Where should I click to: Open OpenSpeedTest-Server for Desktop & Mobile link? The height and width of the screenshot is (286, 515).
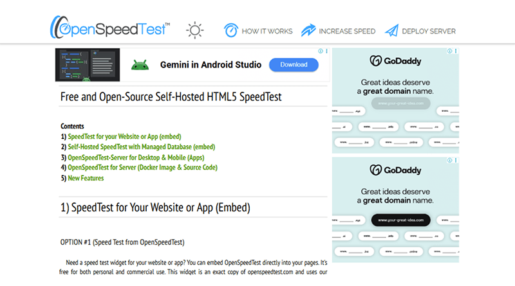[x=136, y=157]
